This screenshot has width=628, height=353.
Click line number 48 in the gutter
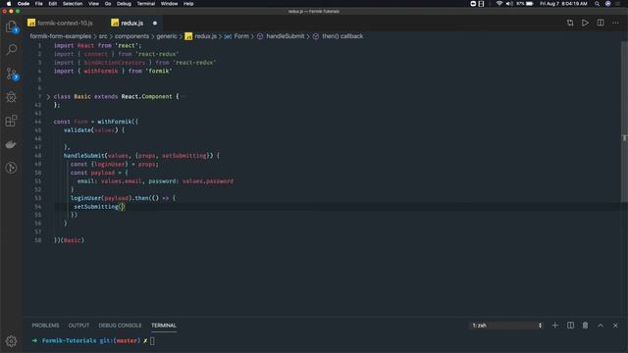point(38,156)
